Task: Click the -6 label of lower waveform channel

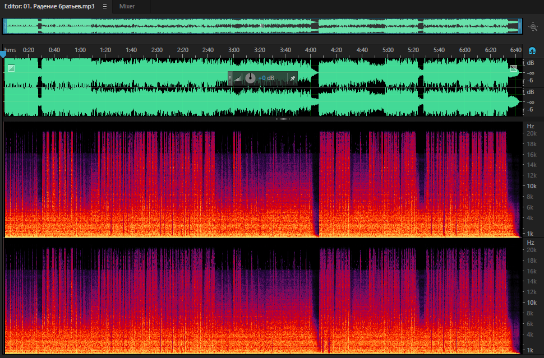Action: pos(530,109)
